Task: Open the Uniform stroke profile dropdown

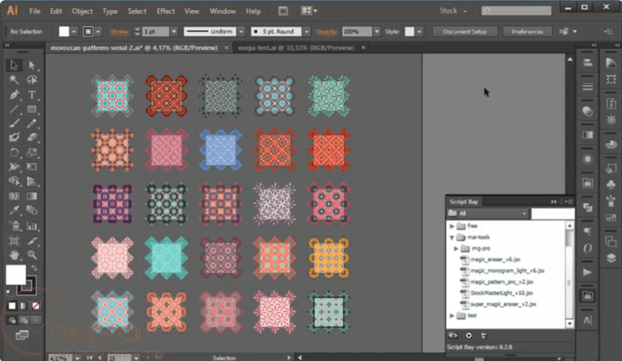Action: click(x=241, y=32)
